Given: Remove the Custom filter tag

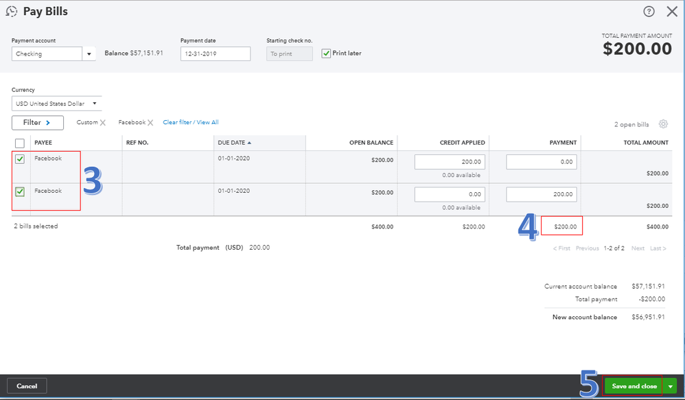Looking at the screenshot, I should (x=103, y=123).
